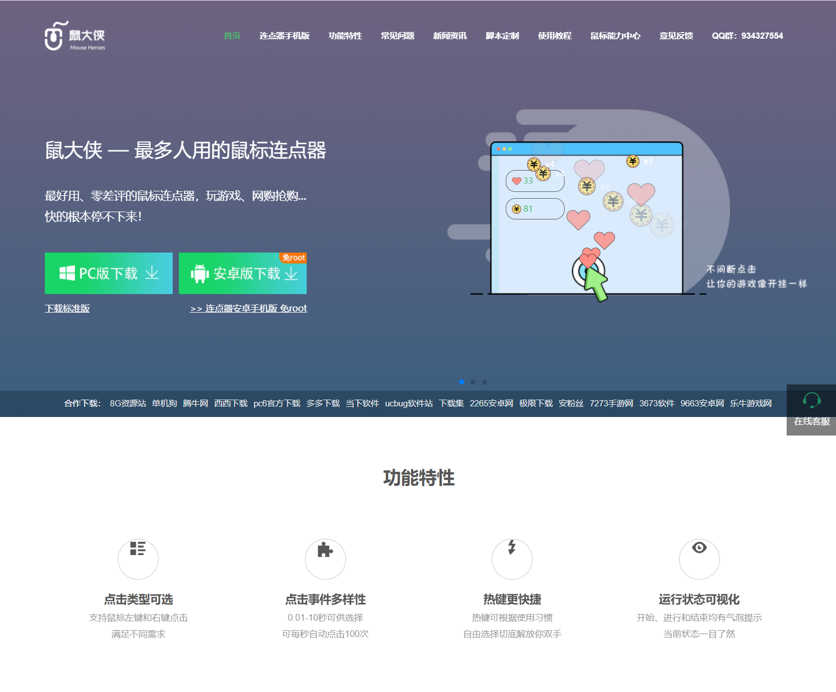836x692 pixels.
Task: Open the 功能特性 menu item
Action: (x=345, y=36)
